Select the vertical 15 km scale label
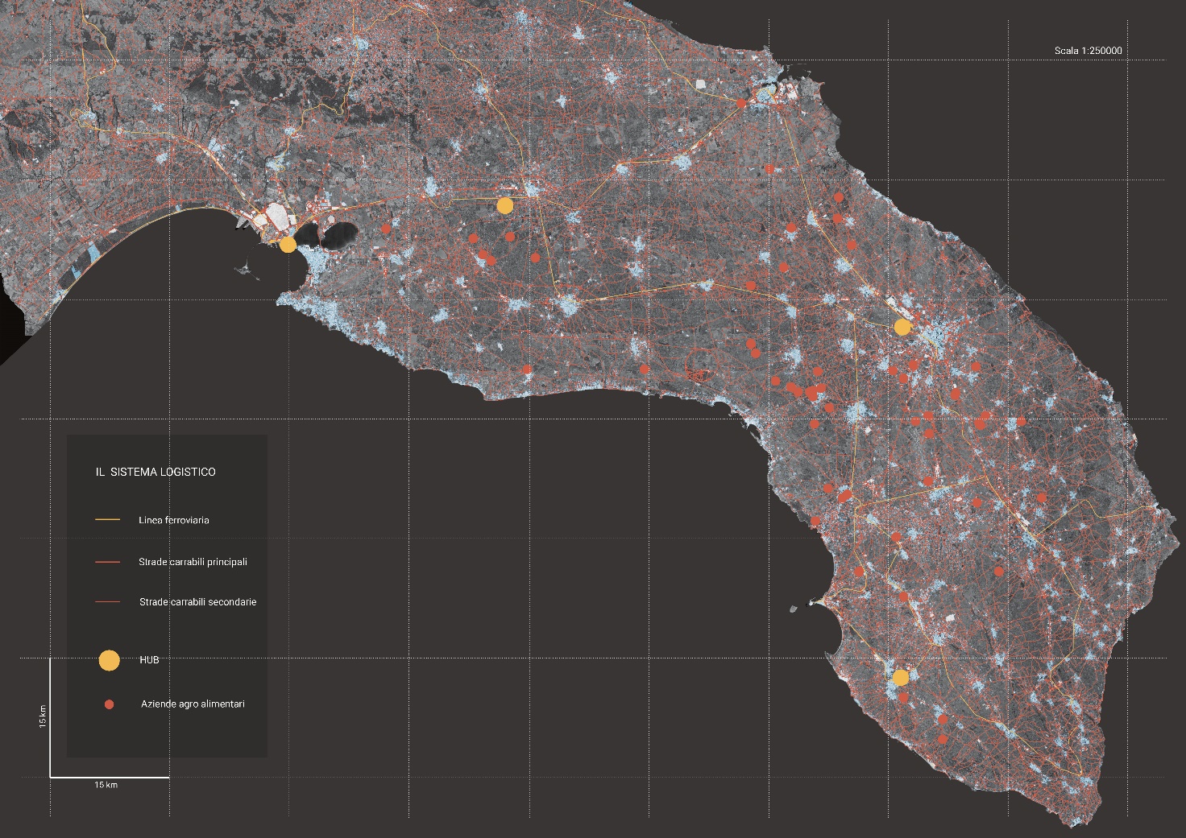 pos(43,716)
